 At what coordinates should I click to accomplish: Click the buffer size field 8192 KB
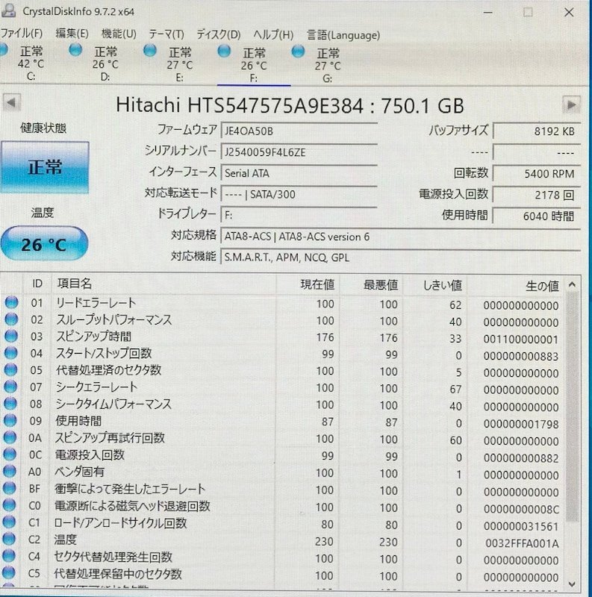click(x=536, y=131)
